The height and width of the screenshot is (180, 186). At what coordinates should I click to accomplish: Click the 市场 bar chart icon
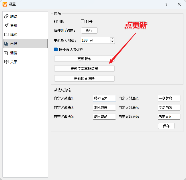pos(6,44)
